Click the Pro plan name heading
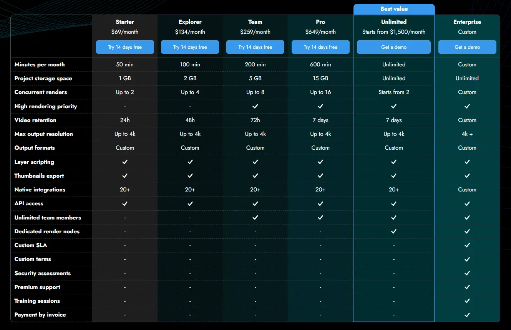 pos(320,22)
